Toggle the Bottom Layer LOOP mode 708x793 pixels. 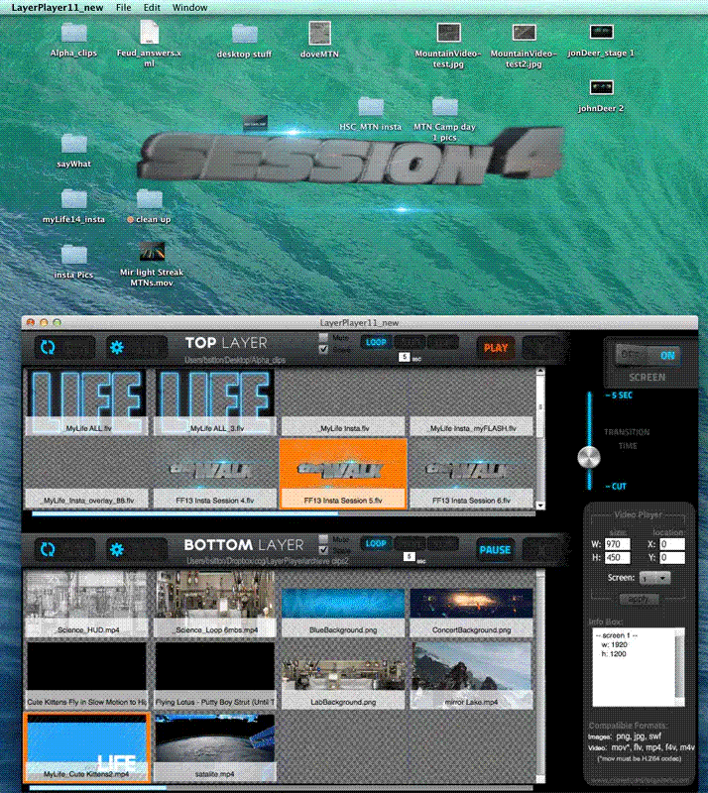pyautogui.click(x=376, y=543)
